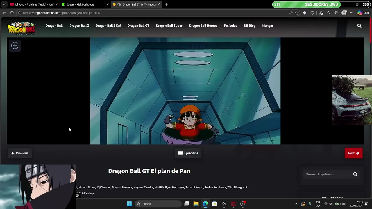Click the media control music note icon

pyautogui.click(x=321, y=13)
